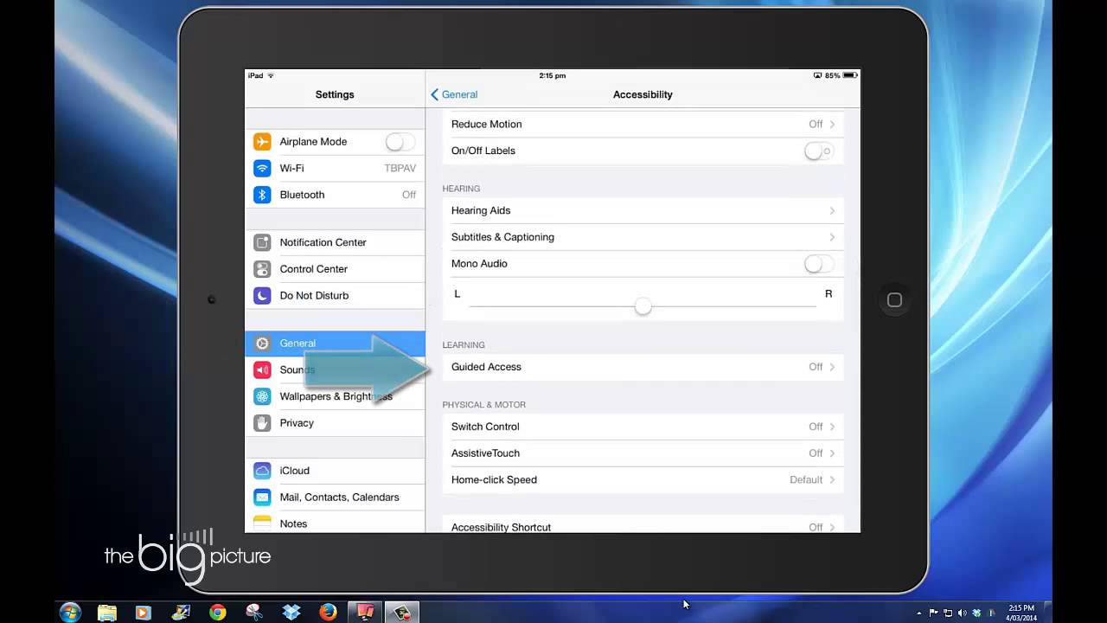Open Home-click Speed chevron
The height and width of the screenshot is (623, 1107).
[832, 480]
